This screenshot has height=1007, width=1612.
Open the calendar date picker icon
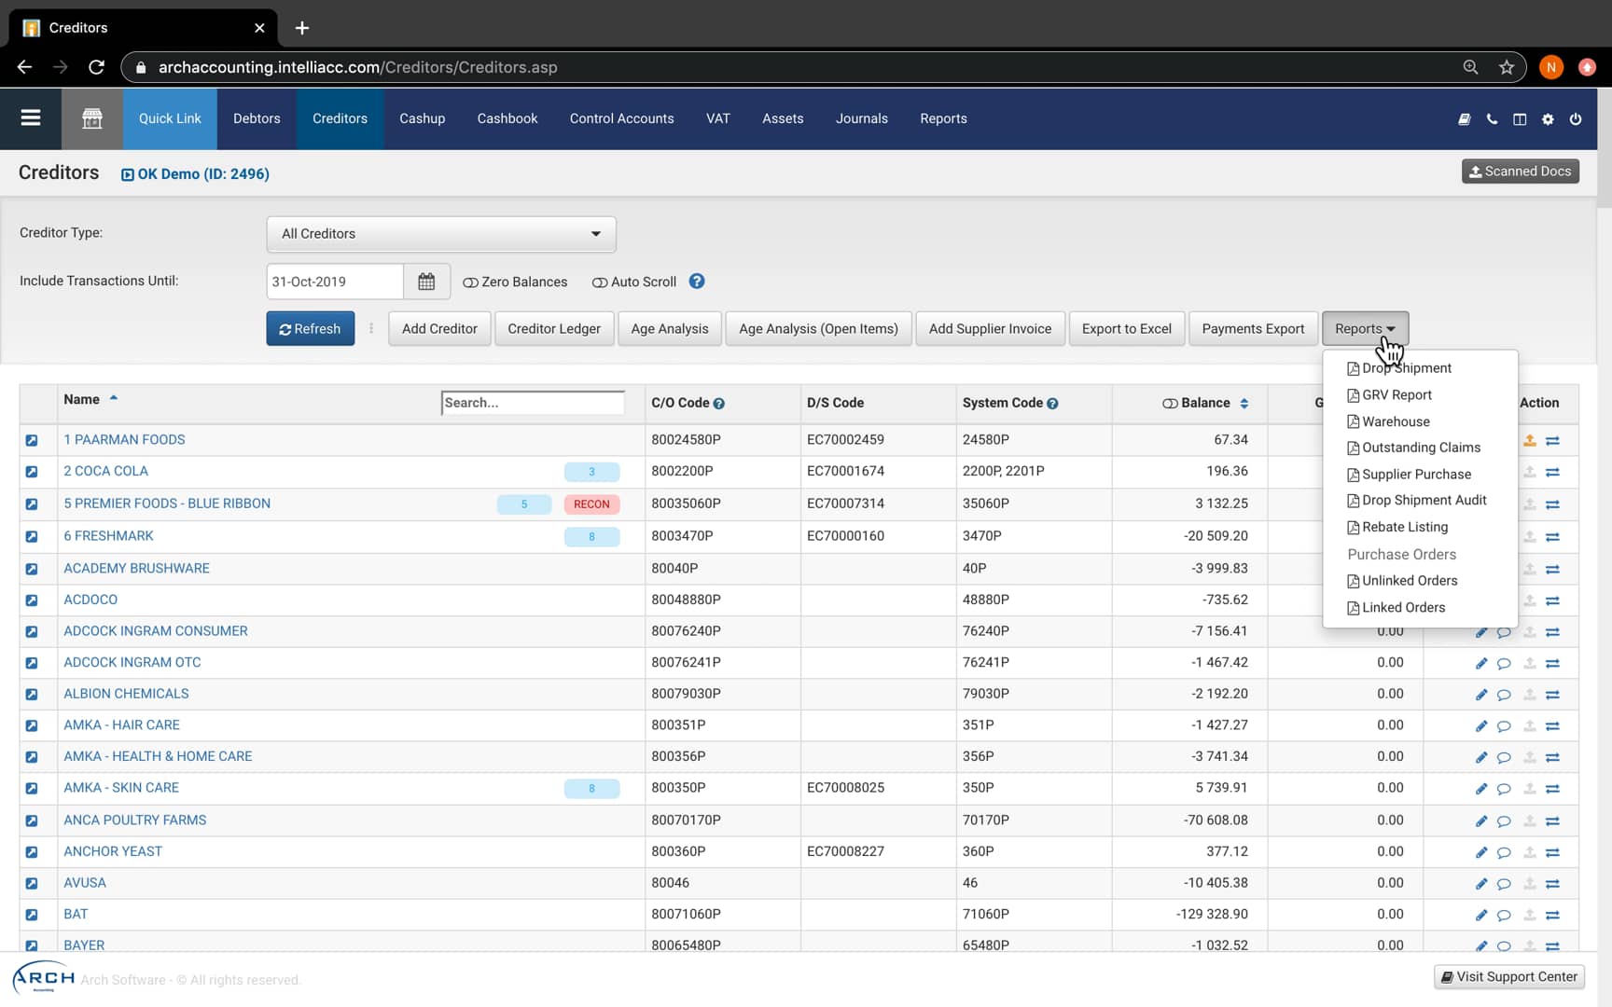(x=426, y=281)
